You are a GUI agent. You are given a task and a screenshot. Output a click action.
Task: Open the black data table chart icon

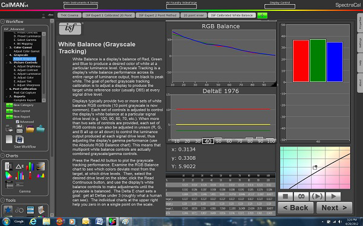(9, 185)
